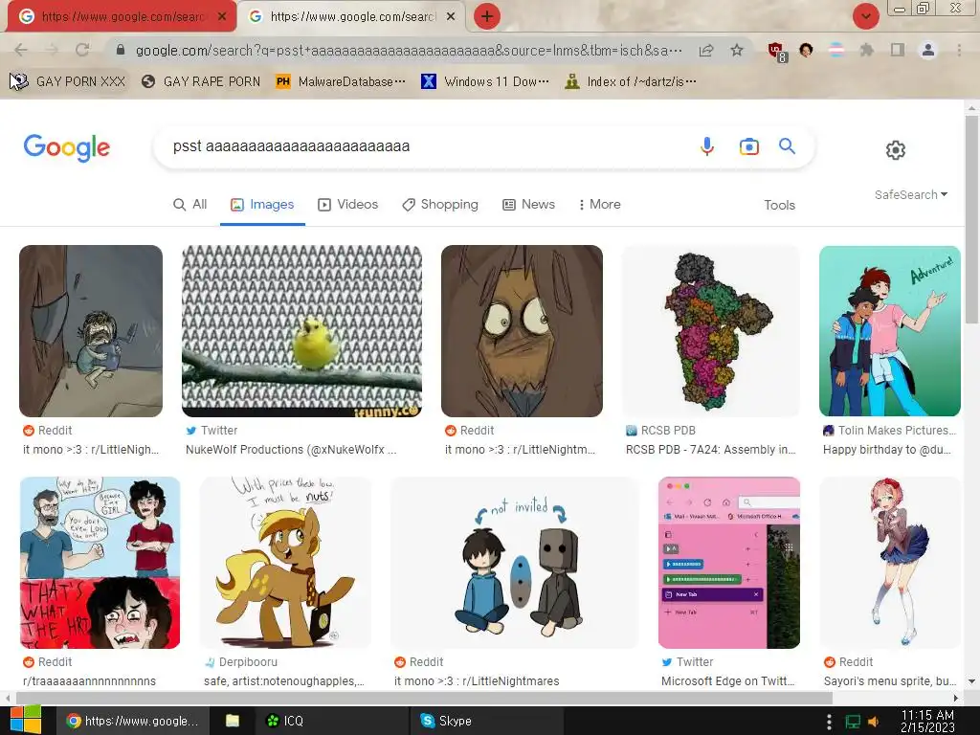Switch to the Shopping results tab
980x735 pixels.
[440, 205]
